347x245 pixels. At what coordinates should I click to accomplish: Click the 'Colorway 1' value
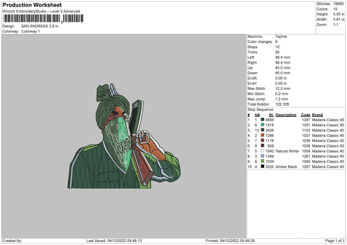31,31
